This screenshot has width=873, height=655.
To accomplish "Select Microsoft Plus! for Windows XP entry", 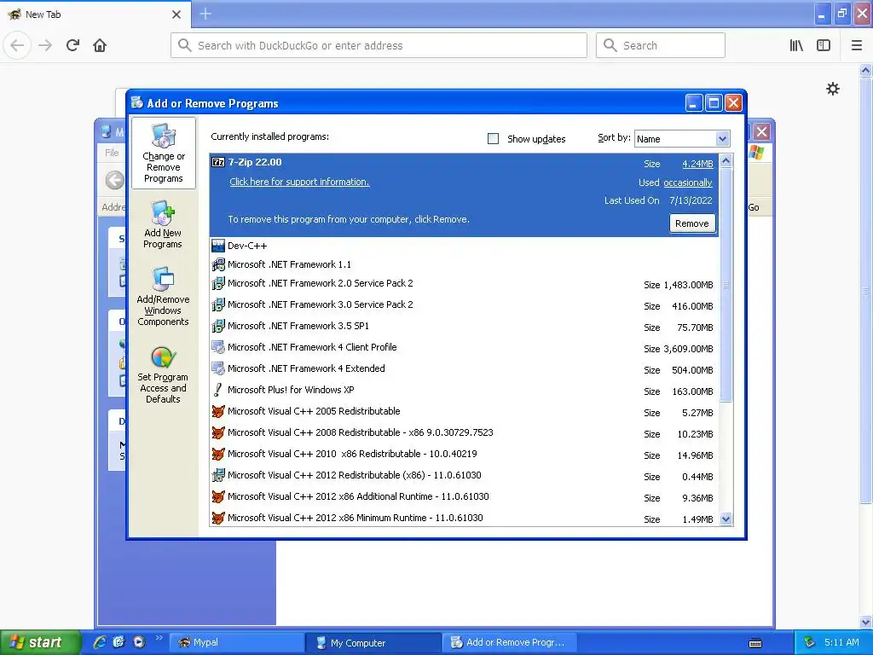I will pyautogui.click(x=465, y=390).
